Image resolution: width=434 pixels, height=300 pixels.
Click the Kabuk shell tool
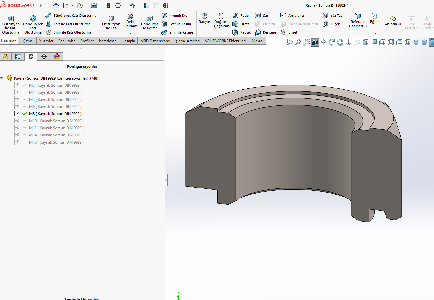pos(242,32)
